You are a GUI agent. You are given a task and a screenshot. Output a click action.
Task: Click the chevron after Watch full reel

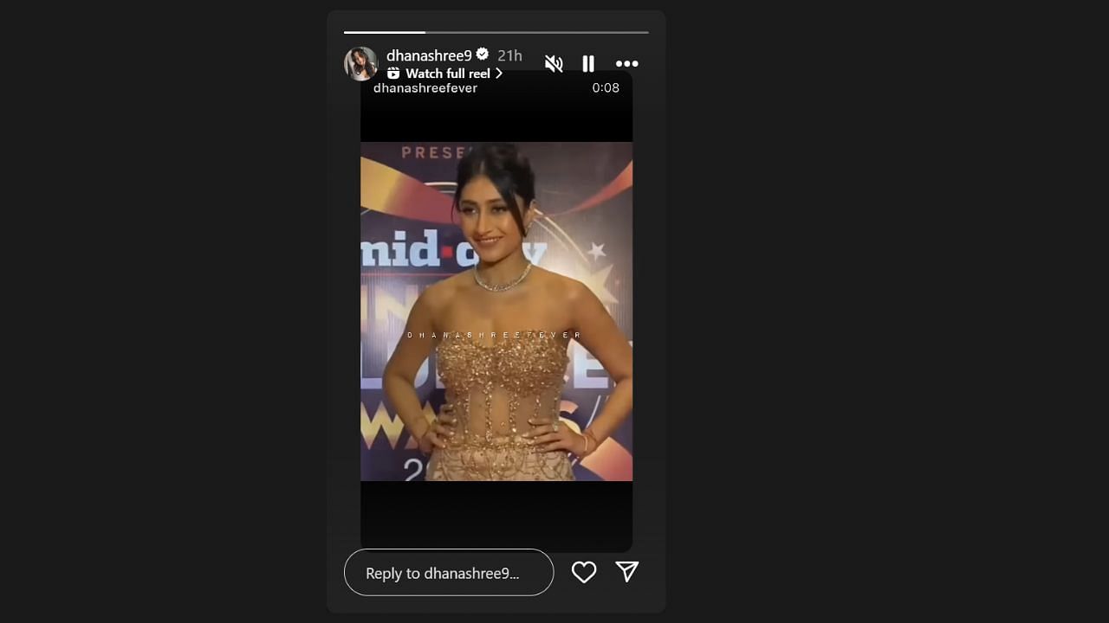499,74
